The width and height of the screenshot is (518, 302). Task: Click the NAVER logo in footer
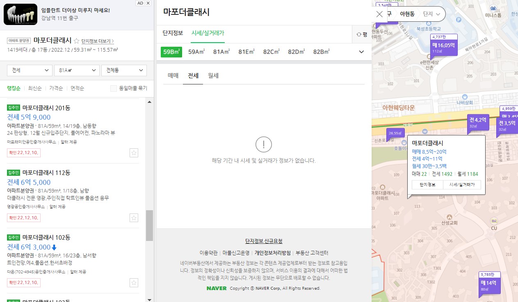(x=217, y=288)
